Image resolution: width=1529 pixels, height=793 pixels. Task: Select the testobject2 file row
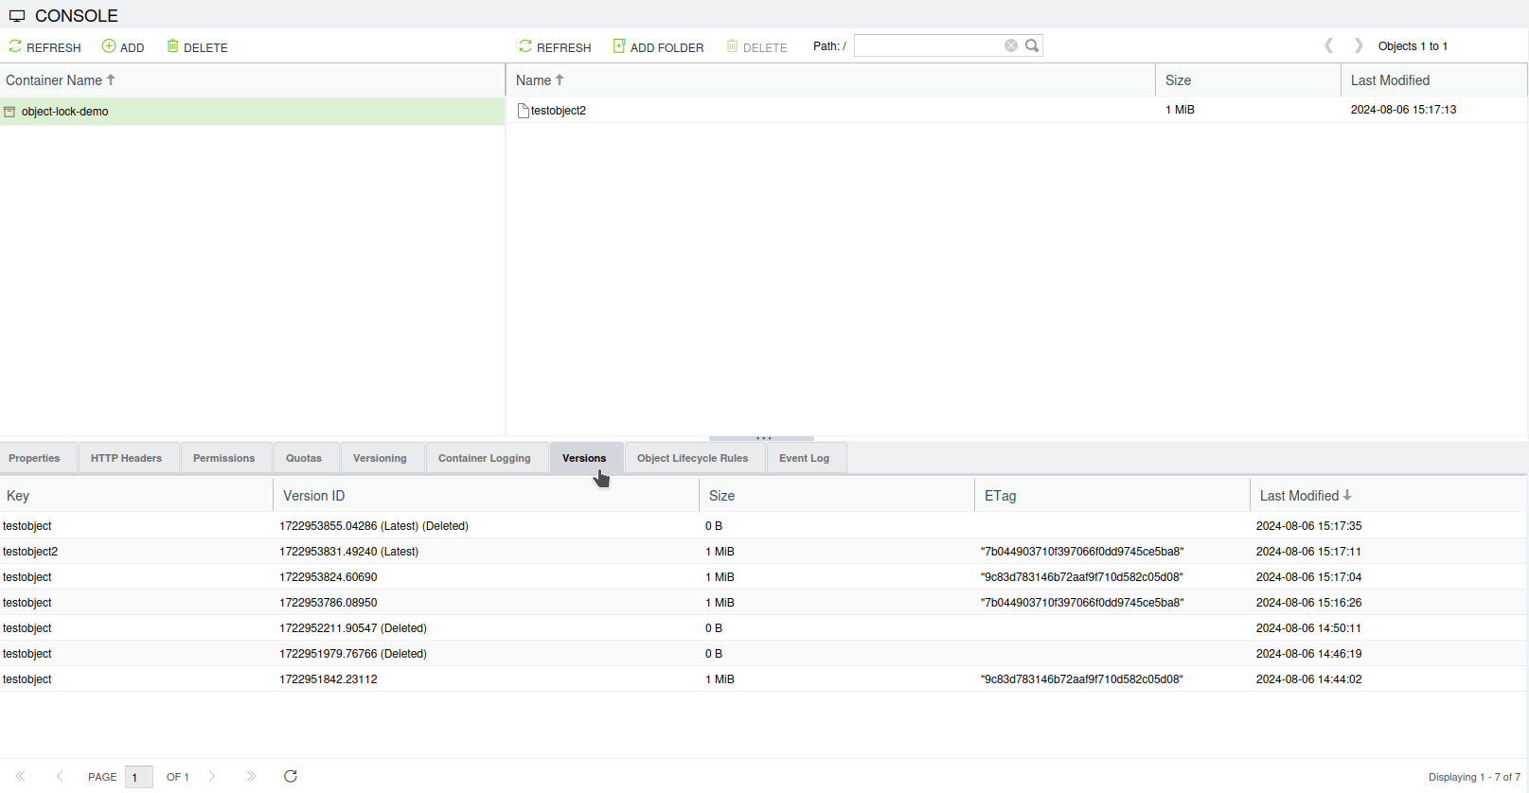(559, 111)
